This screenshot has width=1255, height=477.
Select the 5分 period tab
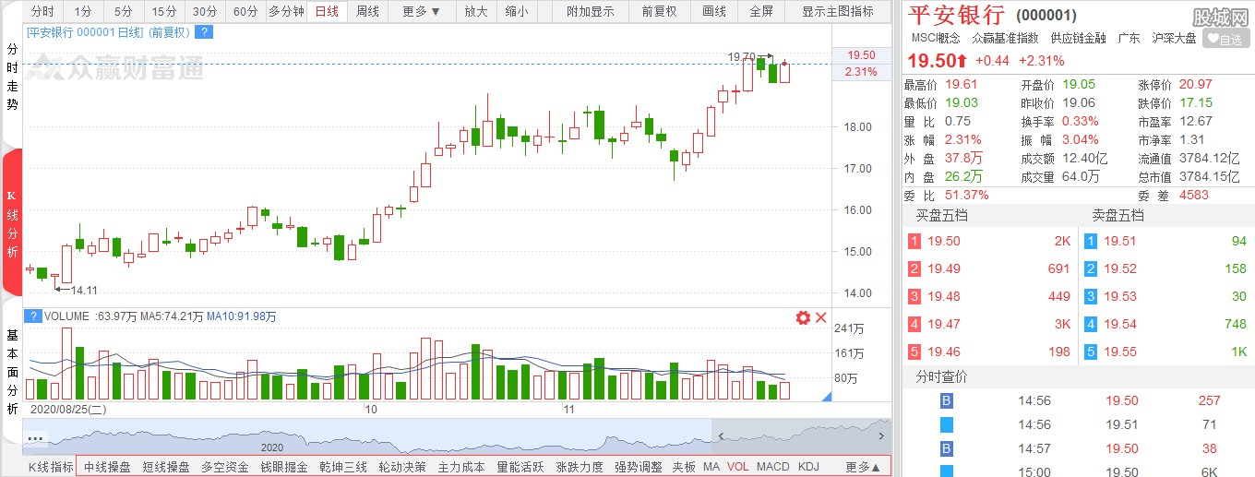click(124, 12)
